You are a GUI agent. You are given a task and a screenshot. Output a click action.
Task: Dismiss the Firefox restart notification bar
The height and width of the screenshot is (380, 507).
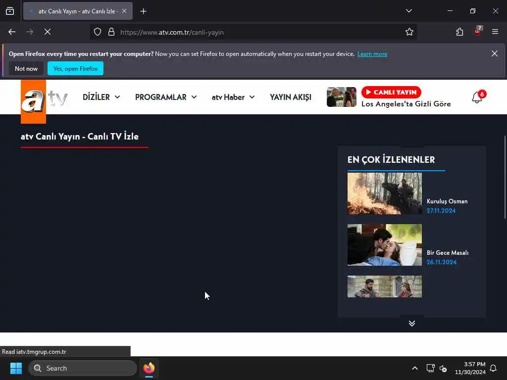pos(495,53)
